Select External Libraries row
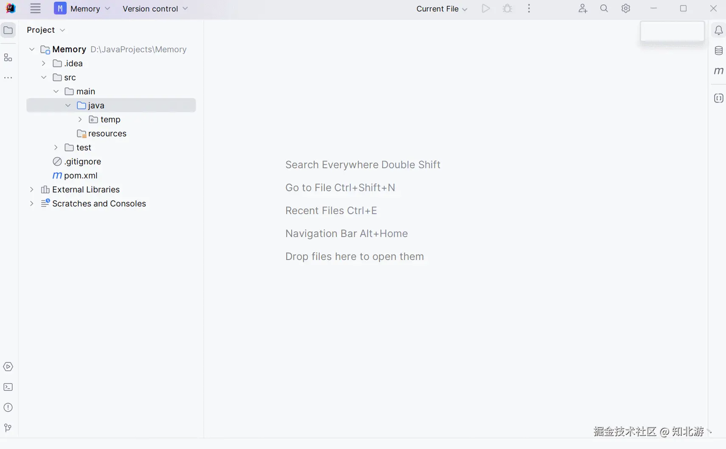The image size is (726, 449). [111, 189]
